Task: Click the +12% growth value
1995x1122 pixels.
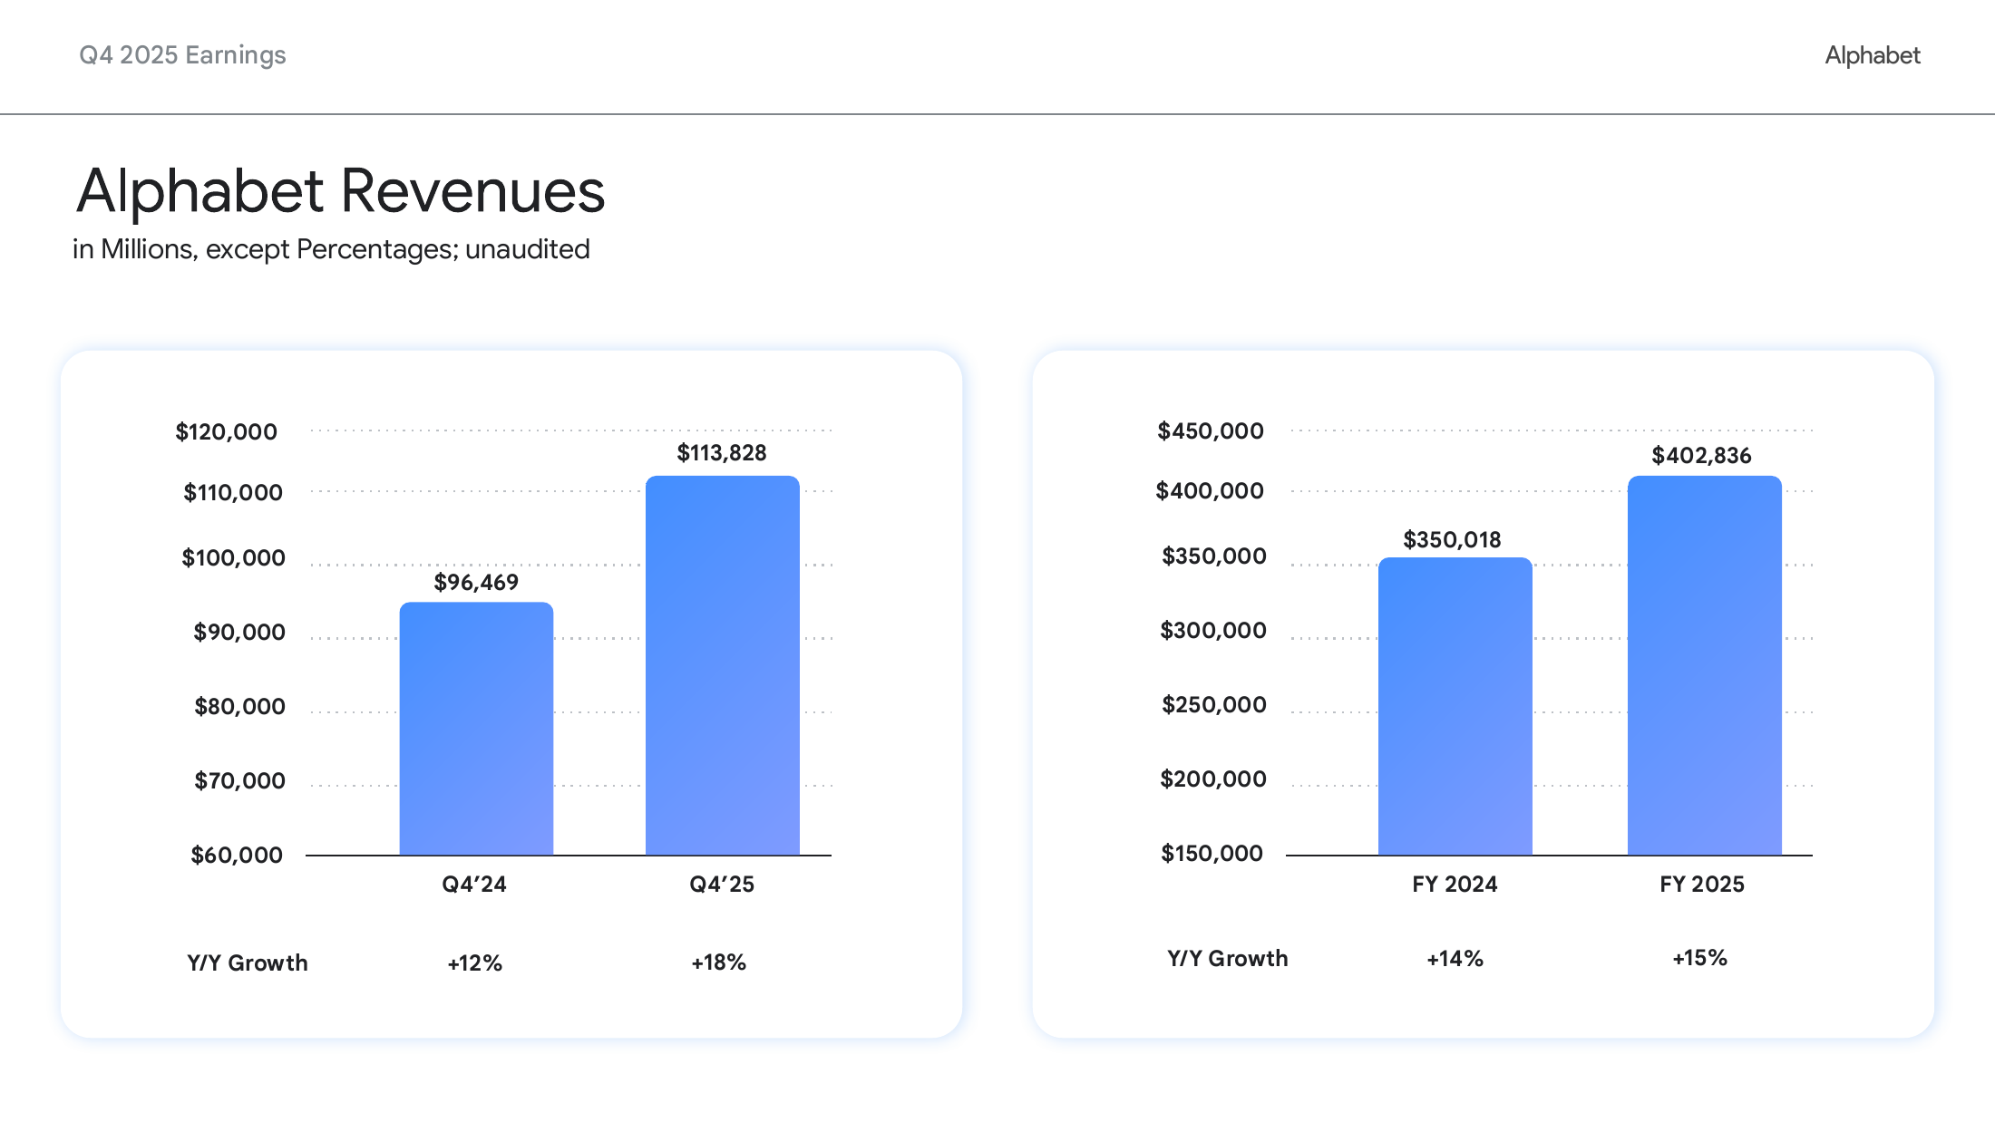Action: (474, 962)
